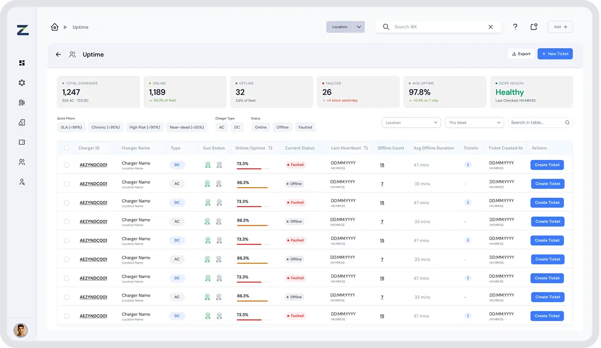Toggle the Offline status filter chip
This screenshot has width=601, height=348.
(283, 127)
